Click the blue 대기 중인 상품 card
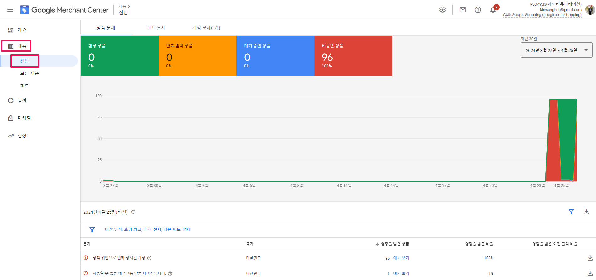Image resolution: width=596 pixels, height=280 pixels. pos(275,56)
